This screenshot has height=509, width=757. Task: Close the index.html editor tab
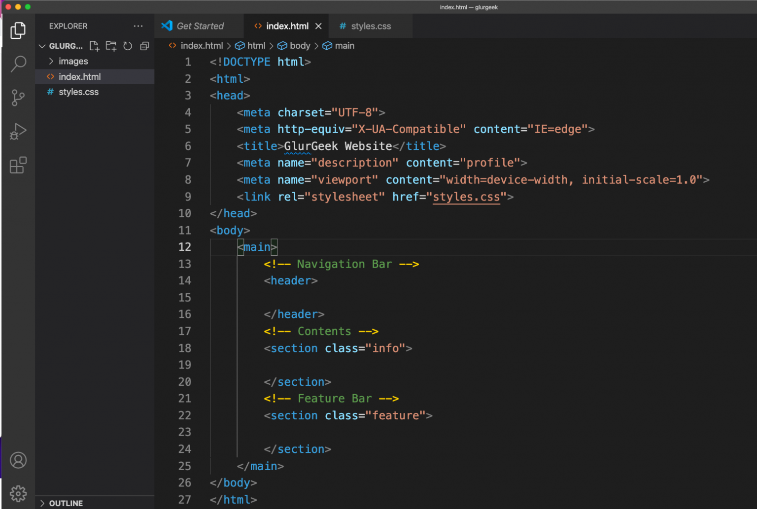pos(318,26)
